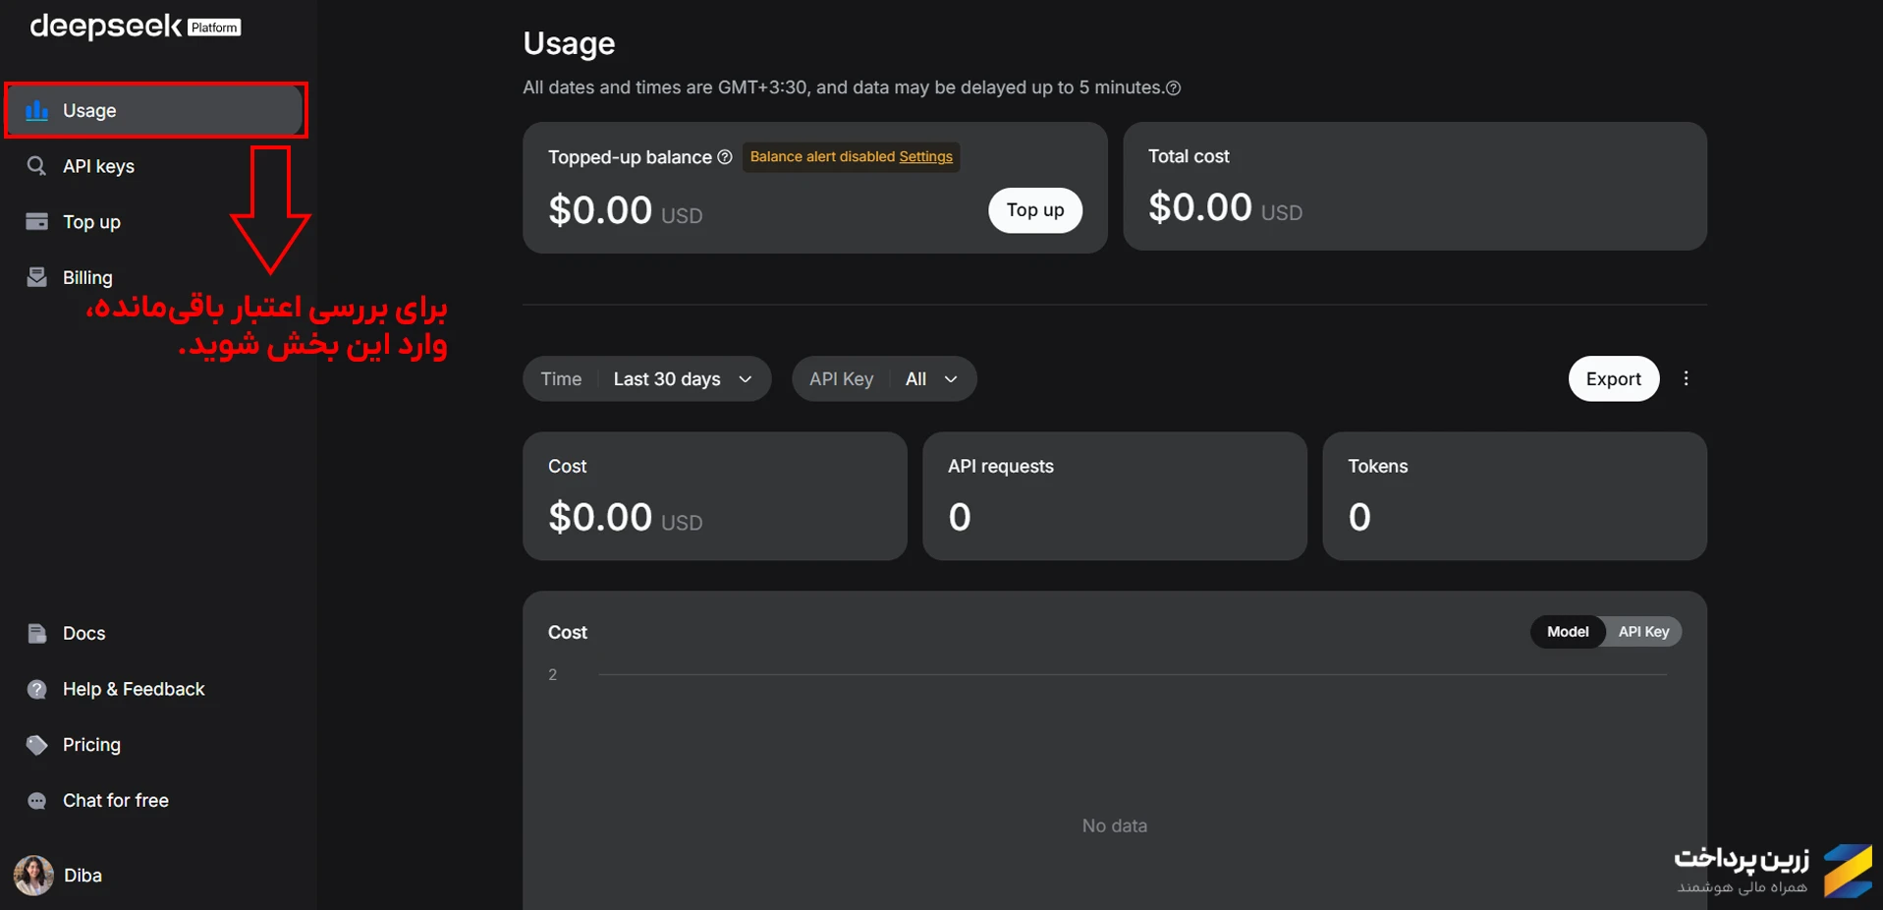Click the Topped-up balance $0.00 amount
Screen dimensions: 1883x910
[x=600, y=210]
